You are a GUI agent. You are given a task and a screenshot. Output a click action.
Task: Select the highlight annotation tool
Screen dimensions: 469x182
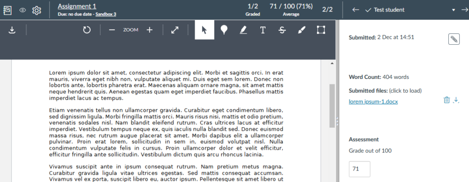(243, 30)
